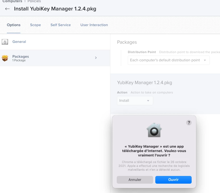Open the User Interaction tab
Viewport: 220px width, 193px height.
94,25
